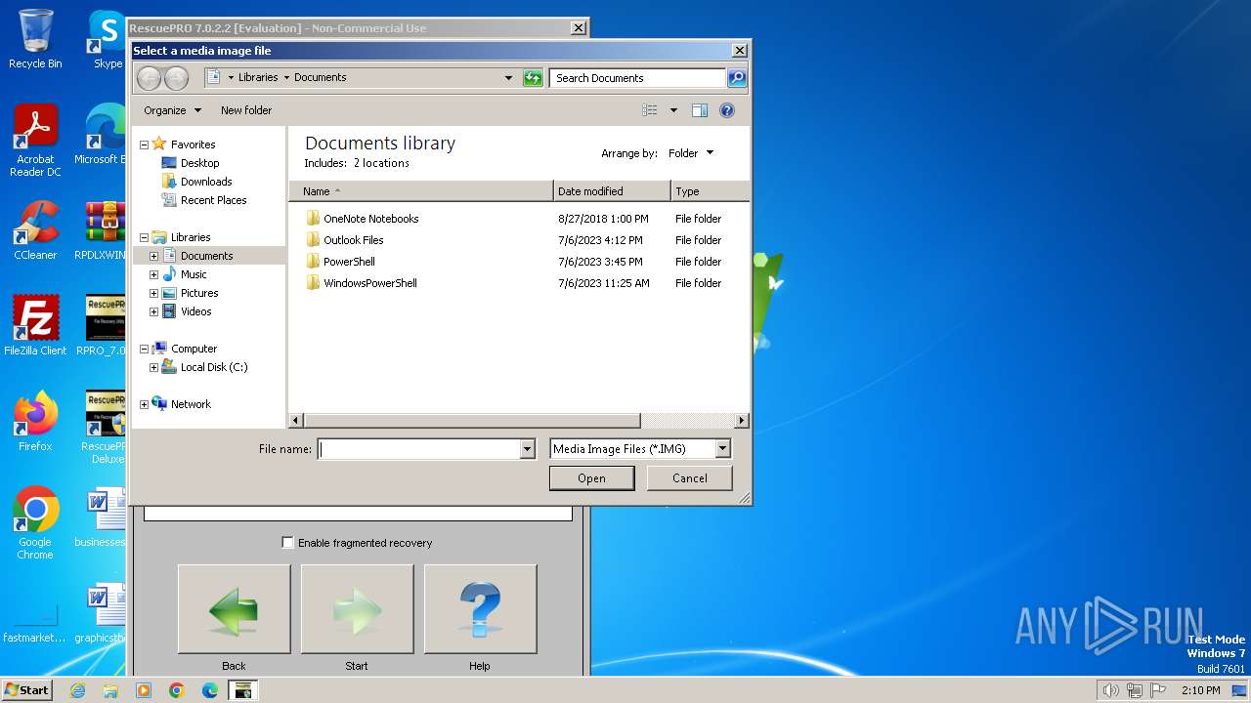1251x703 pixels.
Task: Sort by the Type column header
Action: (711, 191)
